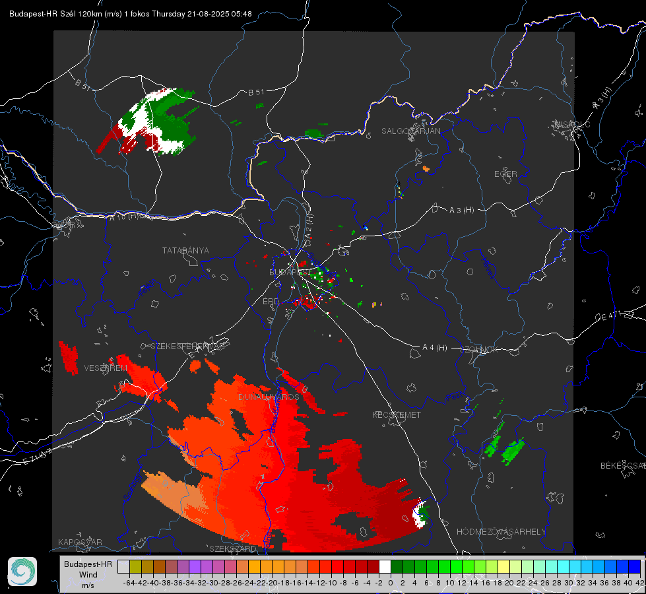Click the EGER city label
Image resolution: width=646 pixels, height=594 pixels.
coord(505,174)
